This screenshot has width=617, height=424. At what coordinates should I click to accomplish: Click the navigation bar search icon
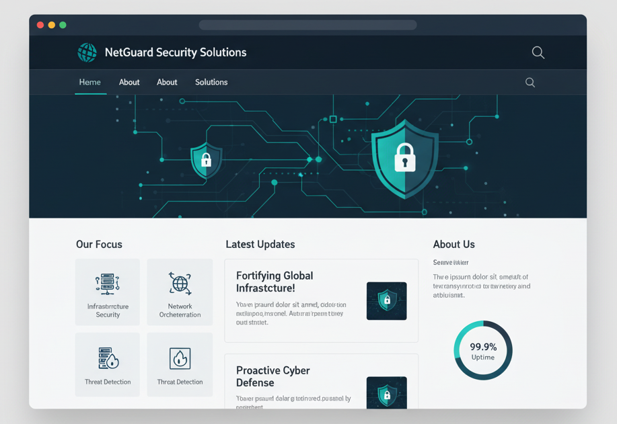tap(530, 82)
